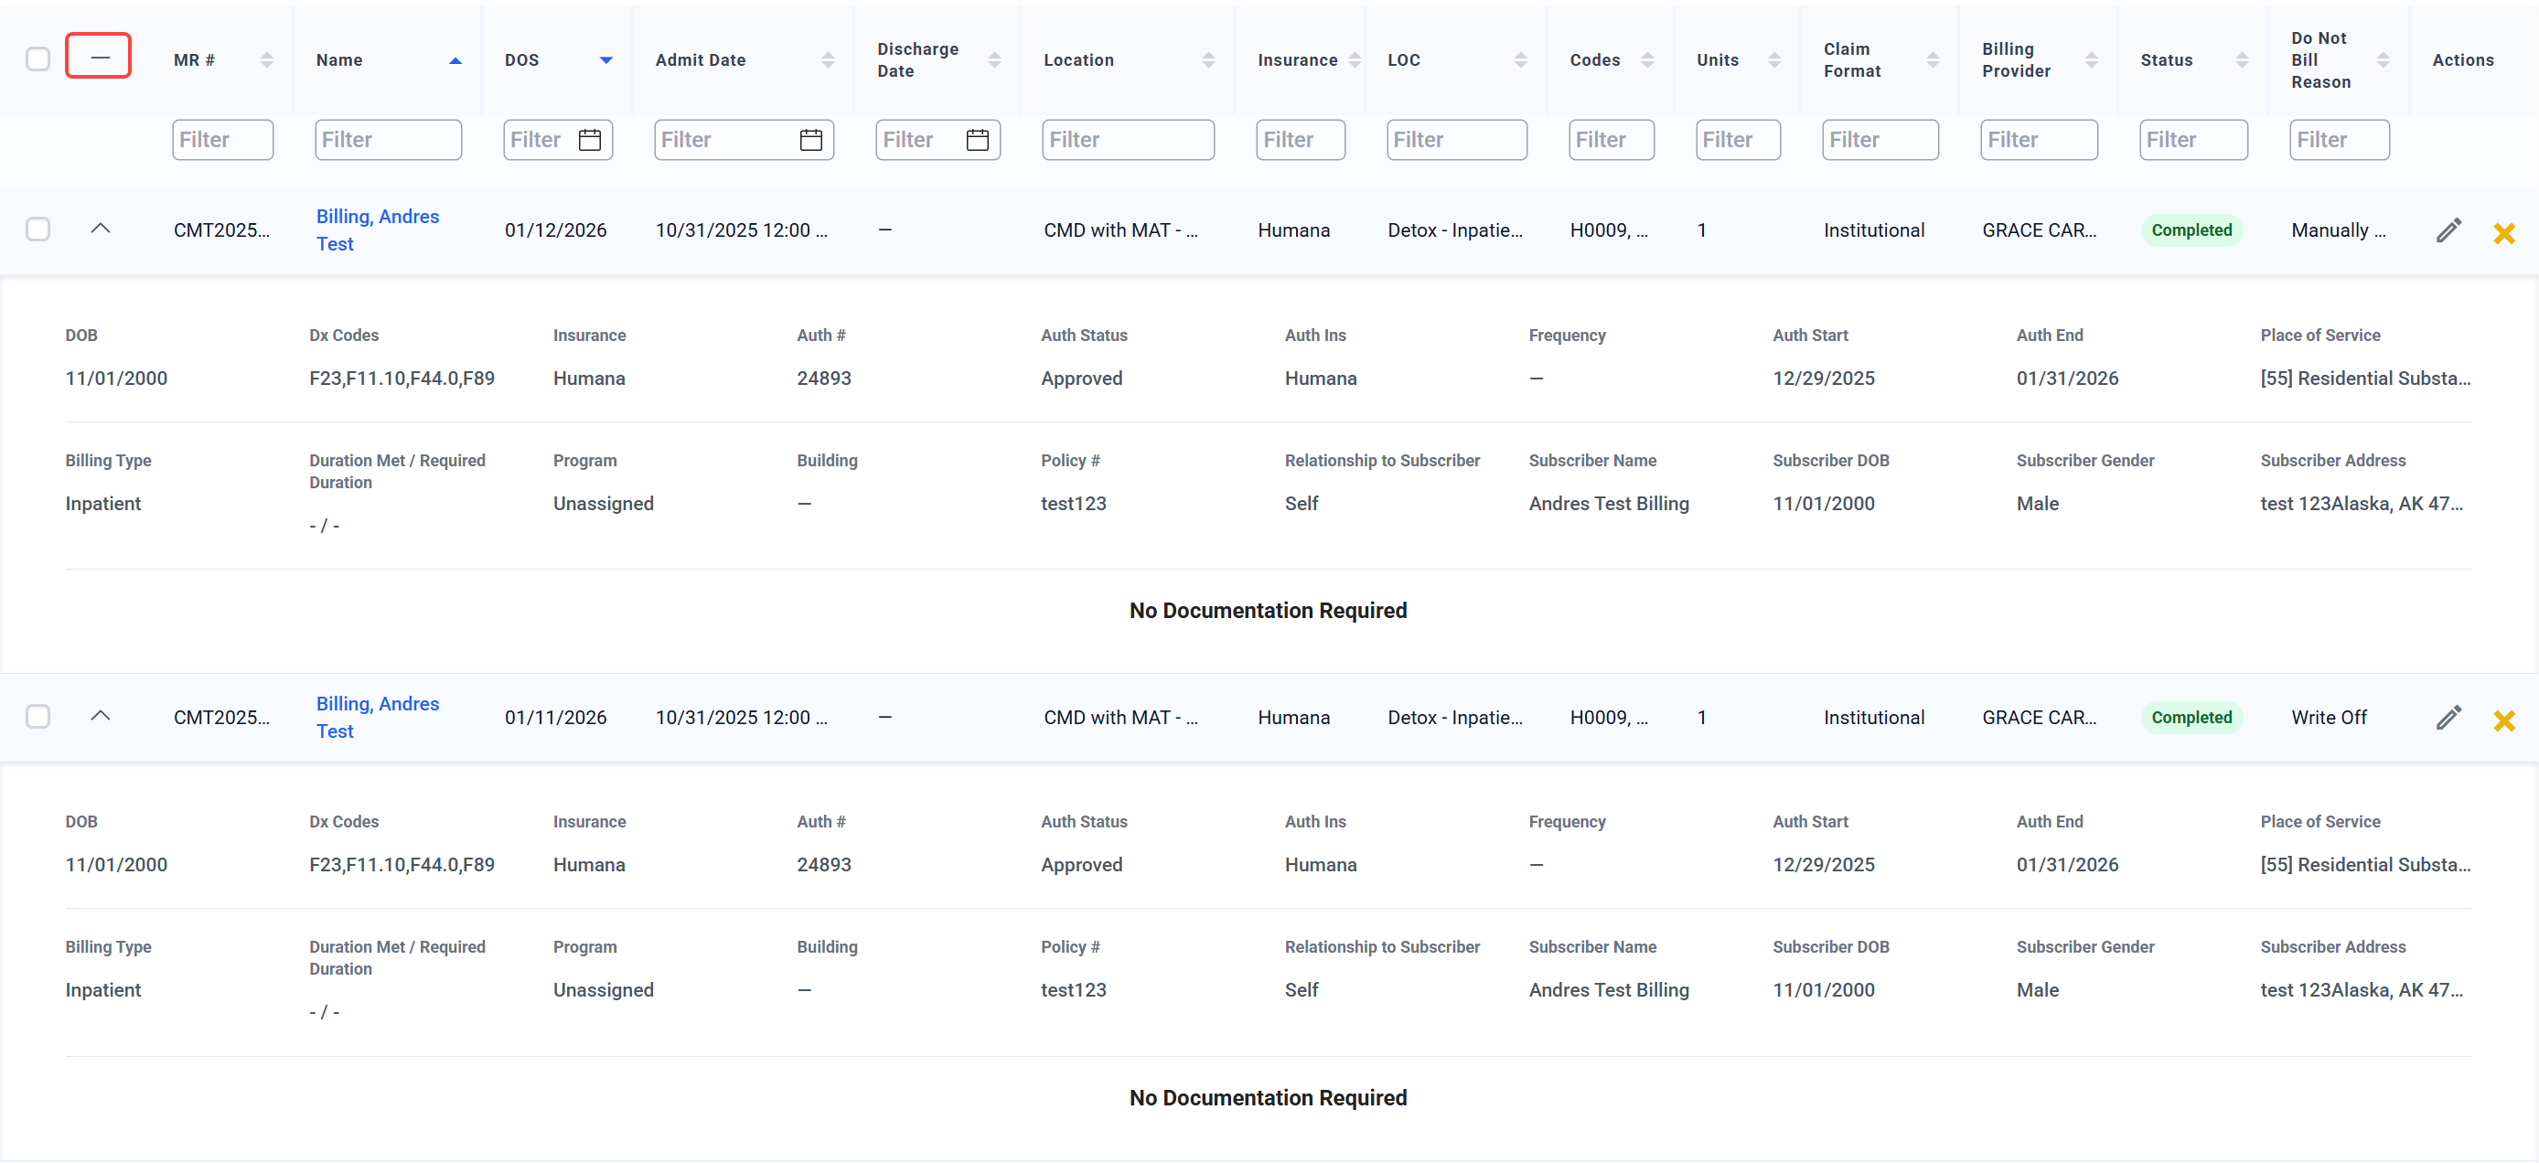Open the DOS filter calendar picker
Image resolution: width=2539 pixels, height=1163 pixels.
tap(589, 140)
